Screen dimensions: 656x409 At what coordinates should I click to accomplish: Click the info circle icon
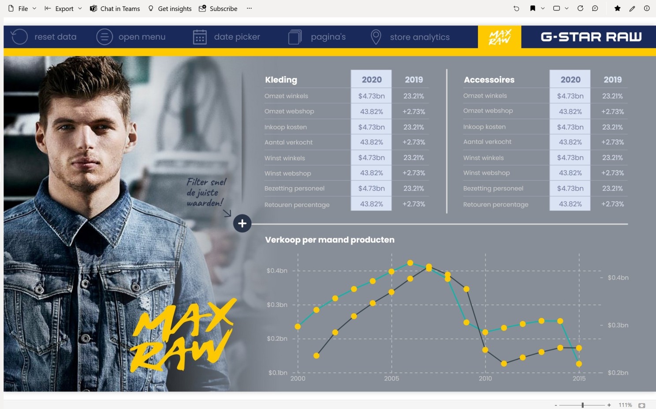647,8
